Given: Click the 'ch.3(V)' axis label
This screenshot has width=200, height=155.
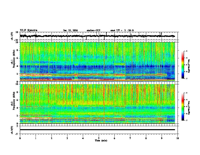Looking at the screenshot, I should tap(12, 130).
